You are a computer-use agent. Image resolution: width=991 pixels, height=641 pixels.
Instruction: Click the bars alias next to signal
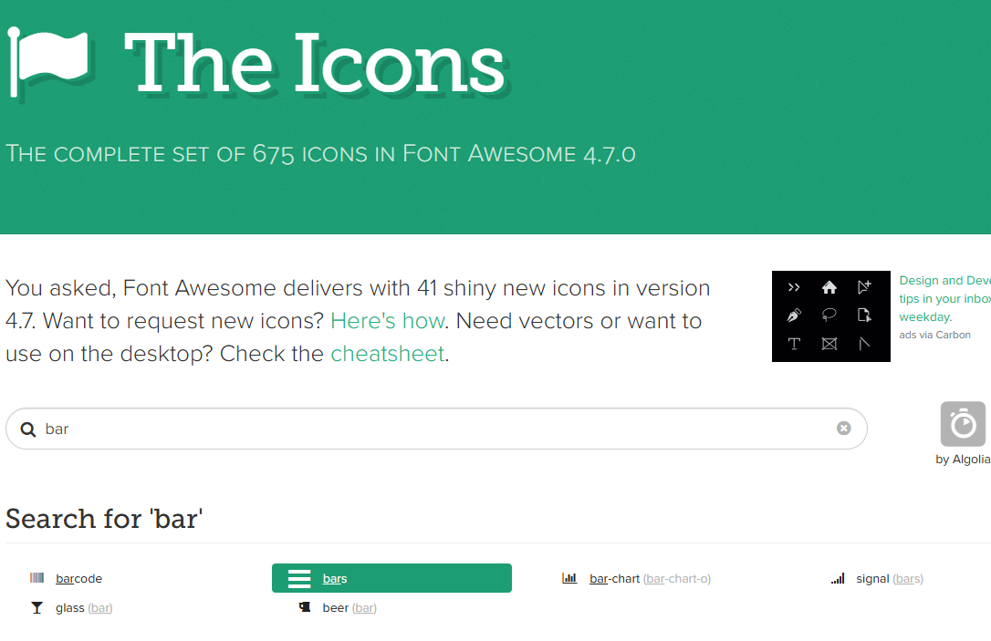(x=908, y=577)
